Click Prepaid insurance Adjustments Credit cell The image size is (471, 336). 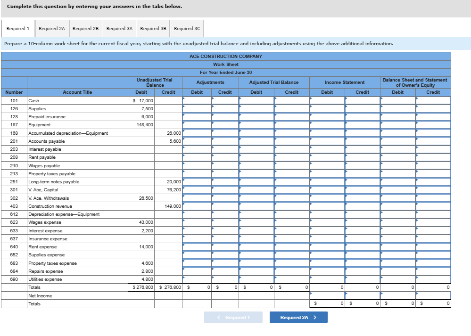click(225, 117)
